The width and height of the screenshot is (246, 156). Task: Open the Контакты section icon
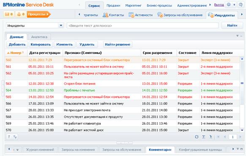pyautogui.click(x=105, y=15)
